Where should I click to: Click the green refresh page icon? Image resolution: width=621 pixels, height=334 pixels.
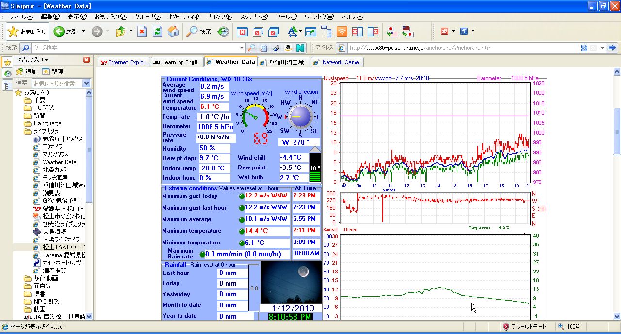click(x=157, y=31)
